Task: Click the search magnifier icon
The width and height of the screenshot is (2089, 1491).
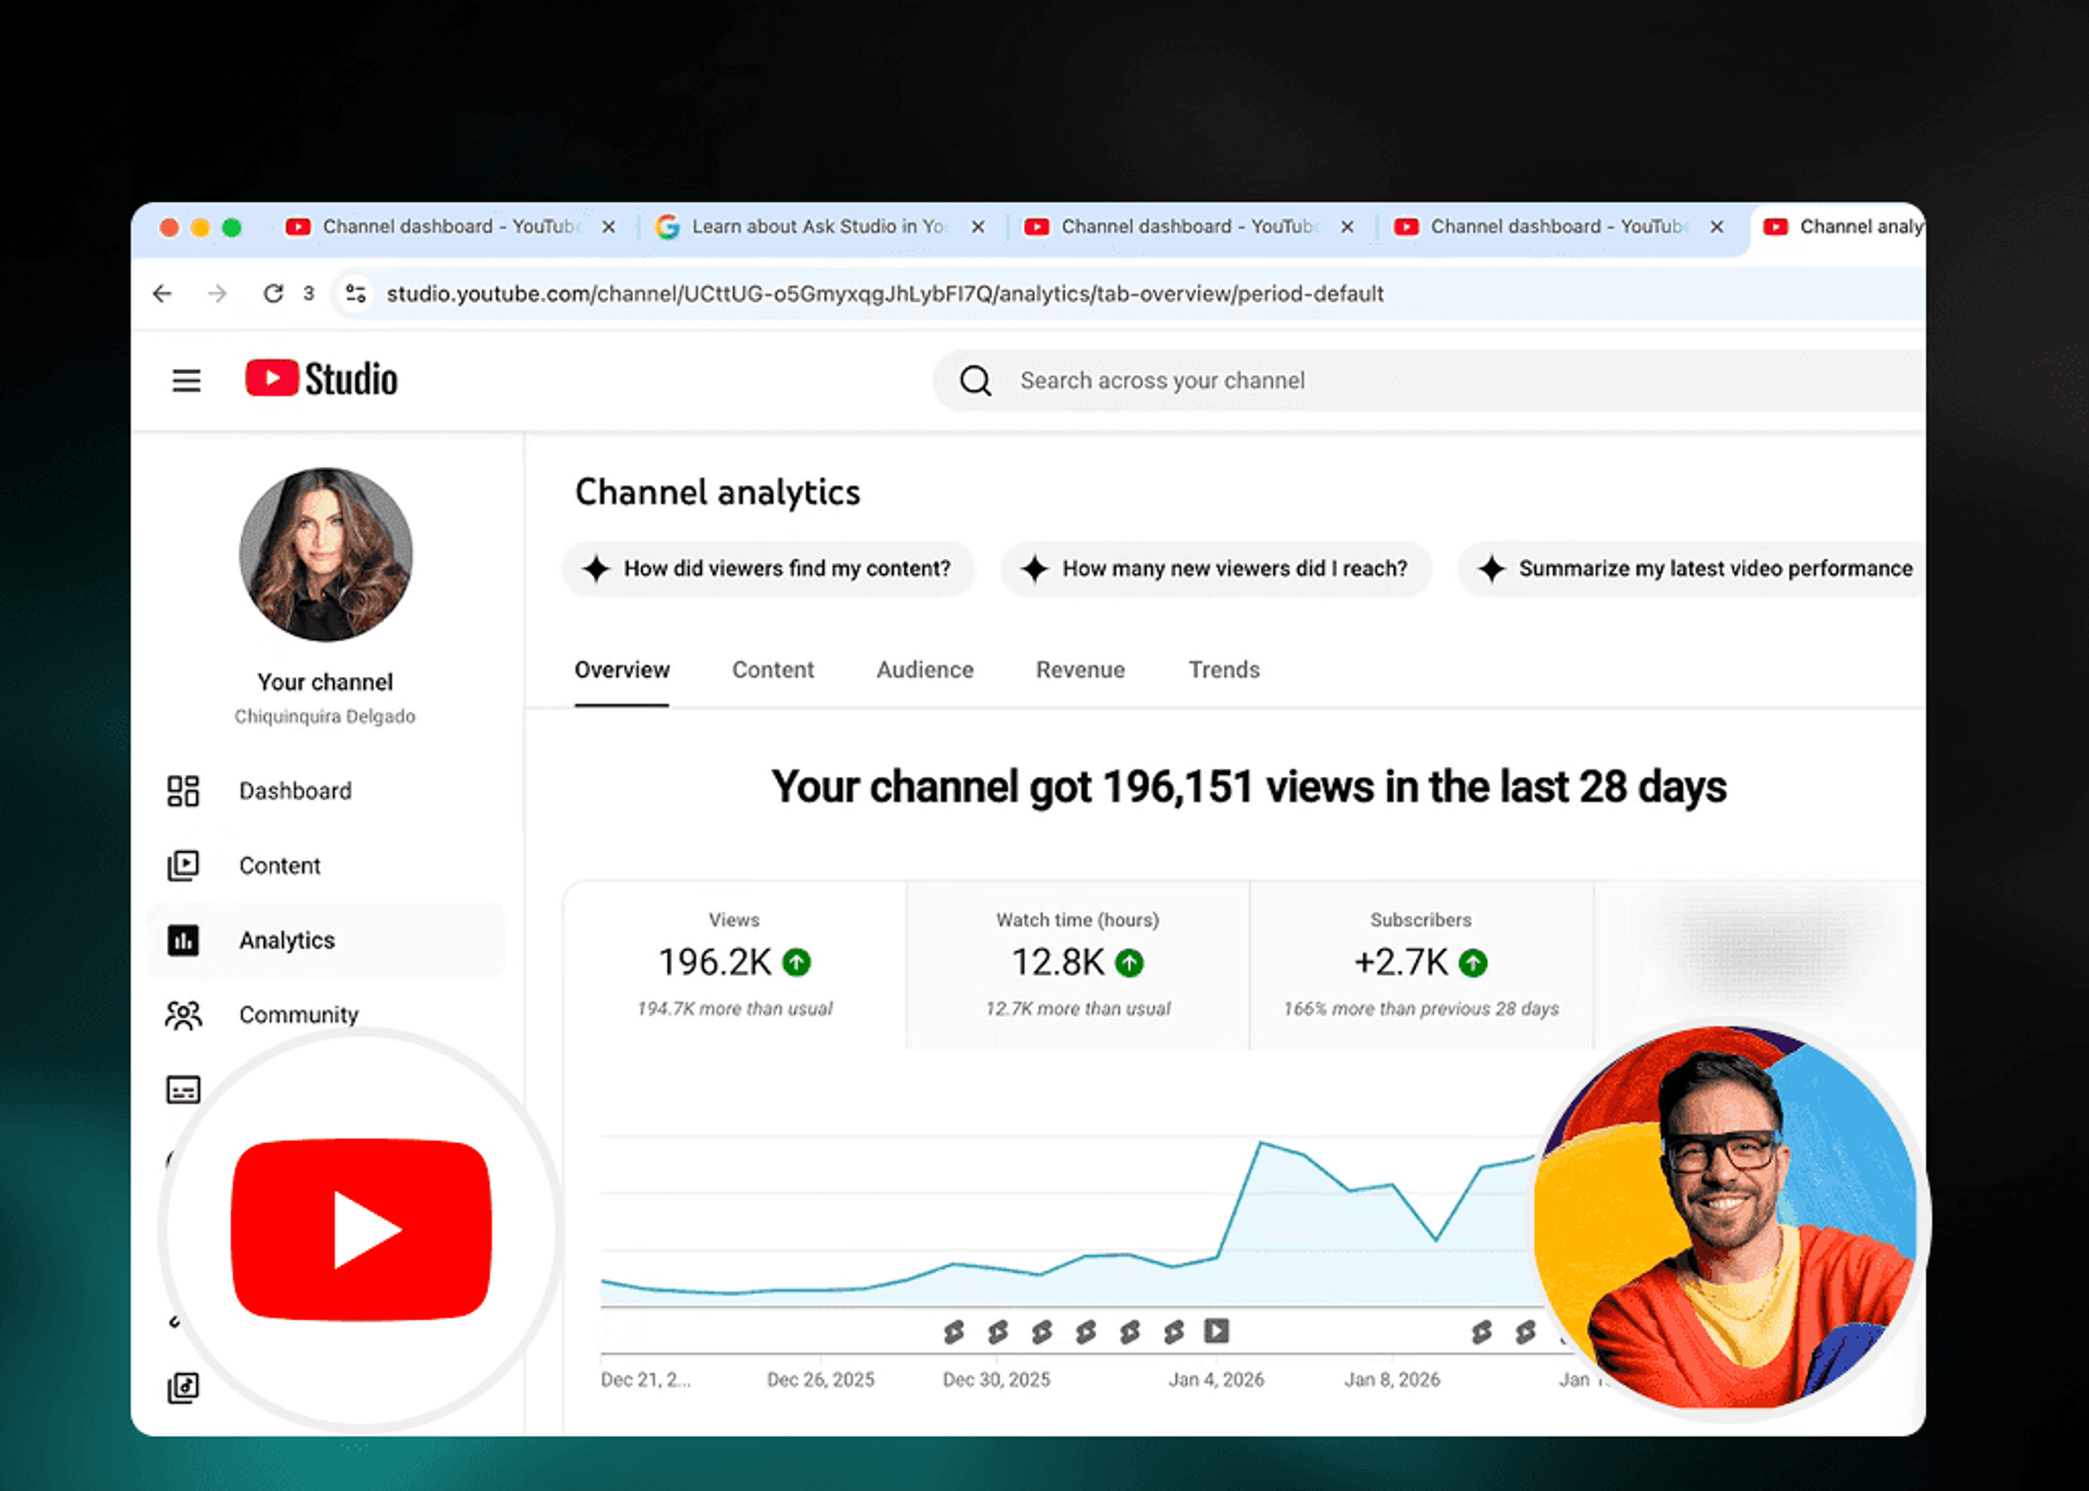Action: point(975,380)
